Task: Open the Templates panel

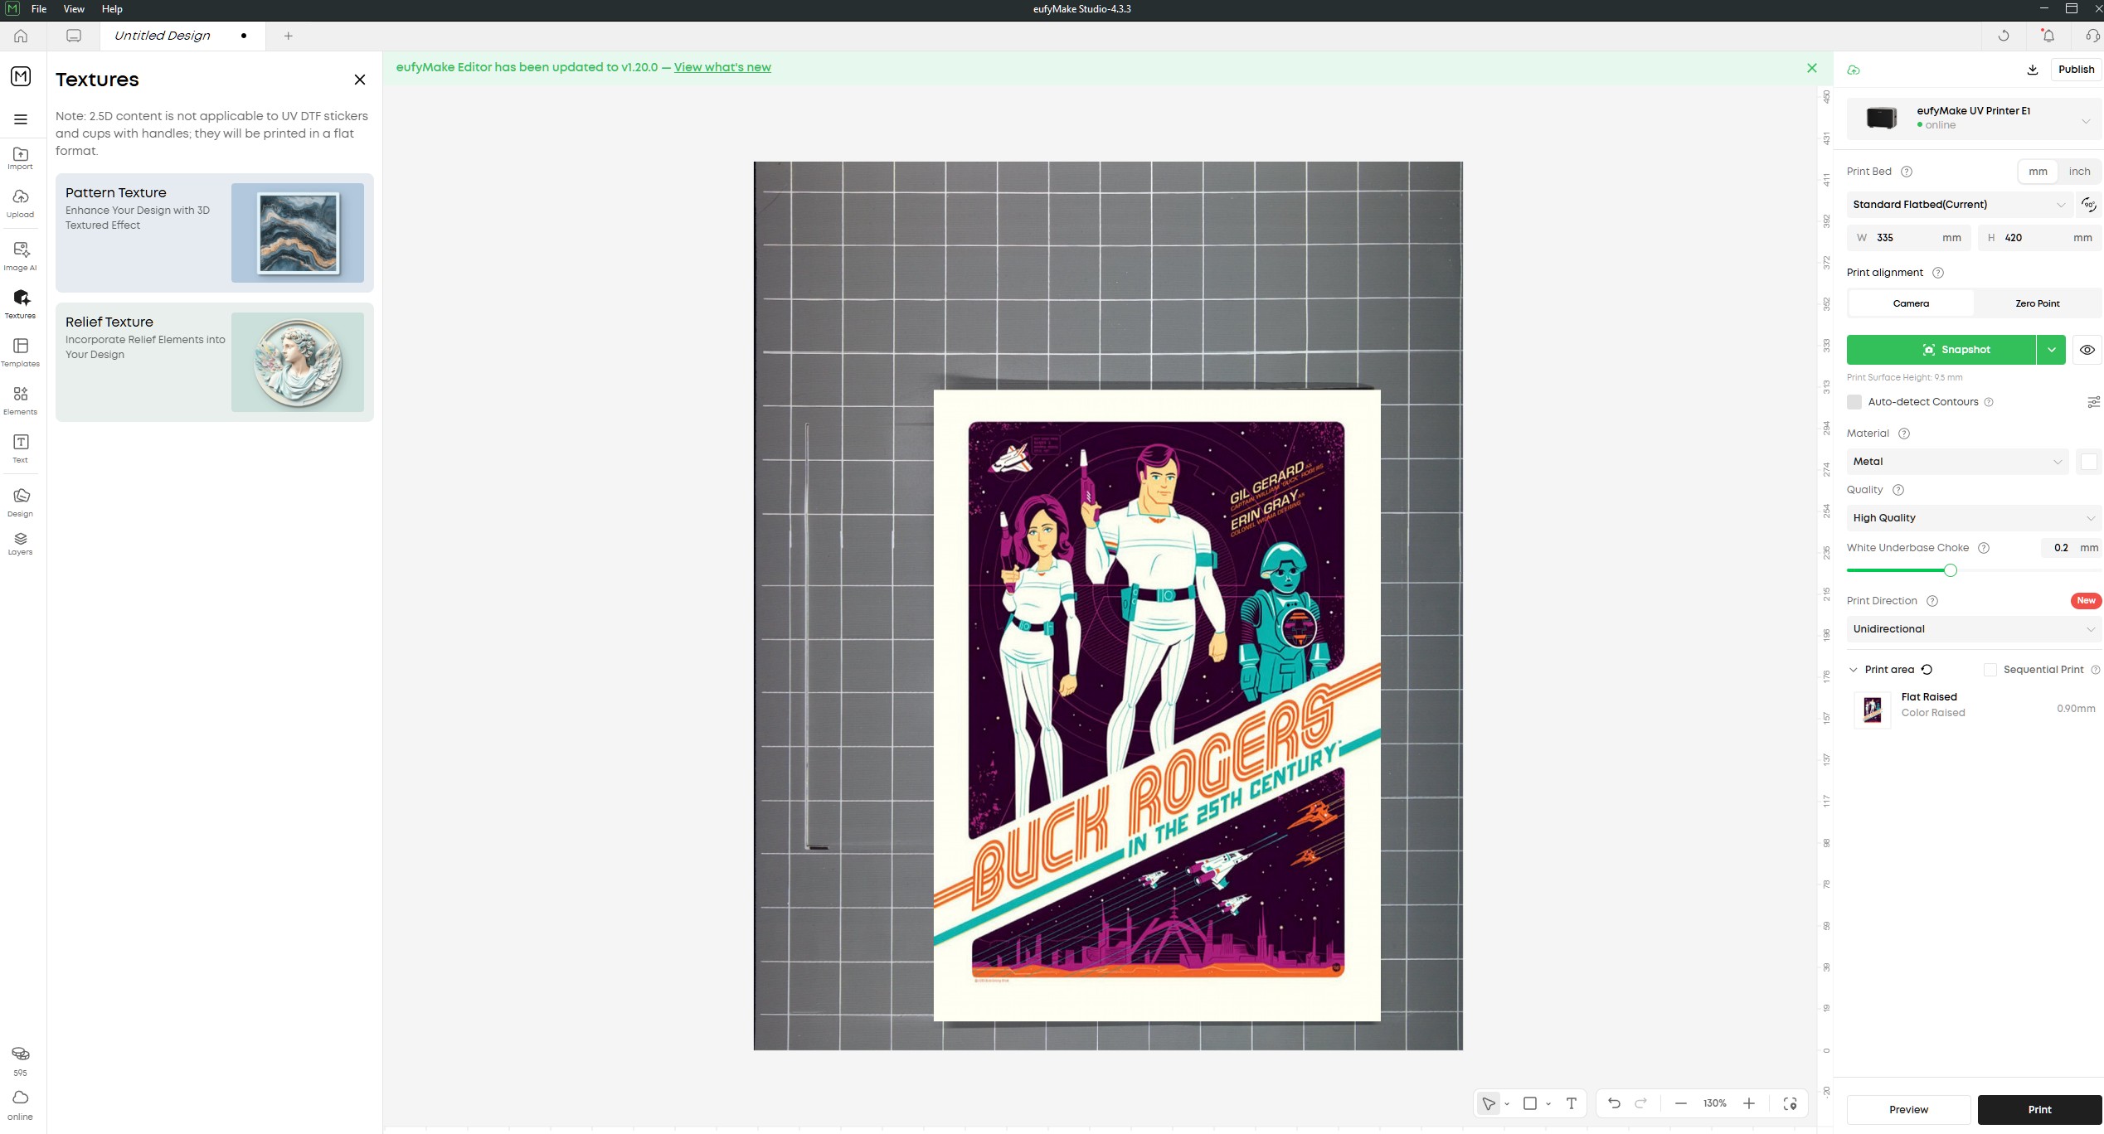Action: [21, 352]
